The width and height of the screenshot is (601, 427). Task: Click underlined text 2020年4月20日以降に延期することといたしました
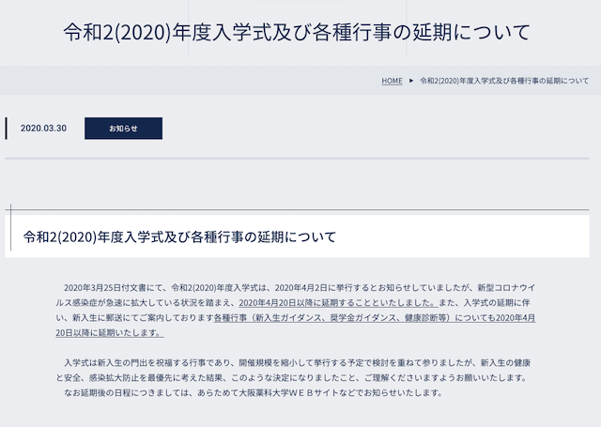(339, 303)
